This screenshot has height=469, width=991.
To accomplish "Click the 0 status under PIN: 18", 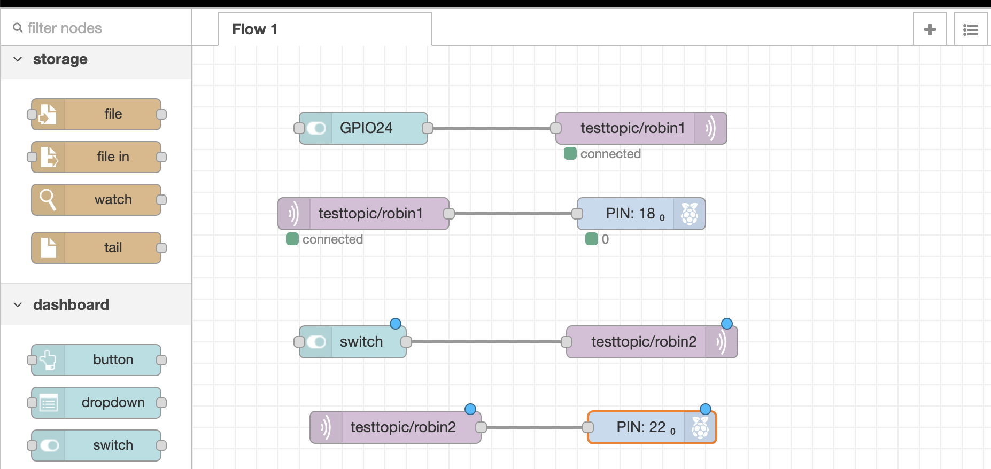I will [598, 239].
